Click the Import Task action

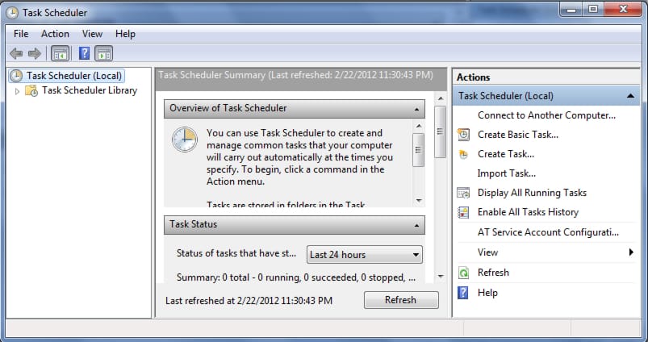(506, 173)
